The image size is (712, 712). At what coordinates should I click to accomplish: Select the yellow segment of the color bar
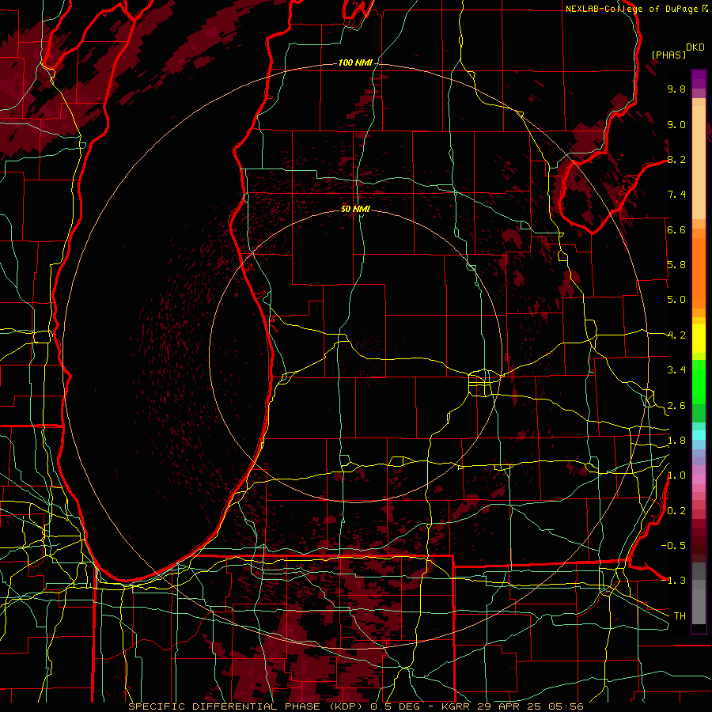tap(699, 339)
